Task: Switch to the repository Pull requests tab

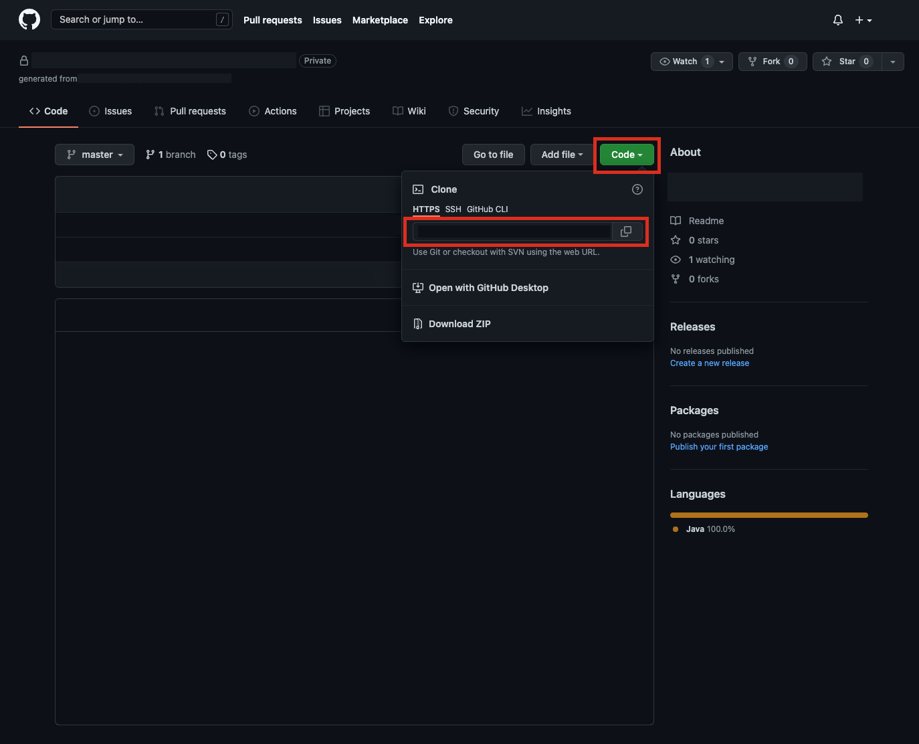Action: coord(190,111)
